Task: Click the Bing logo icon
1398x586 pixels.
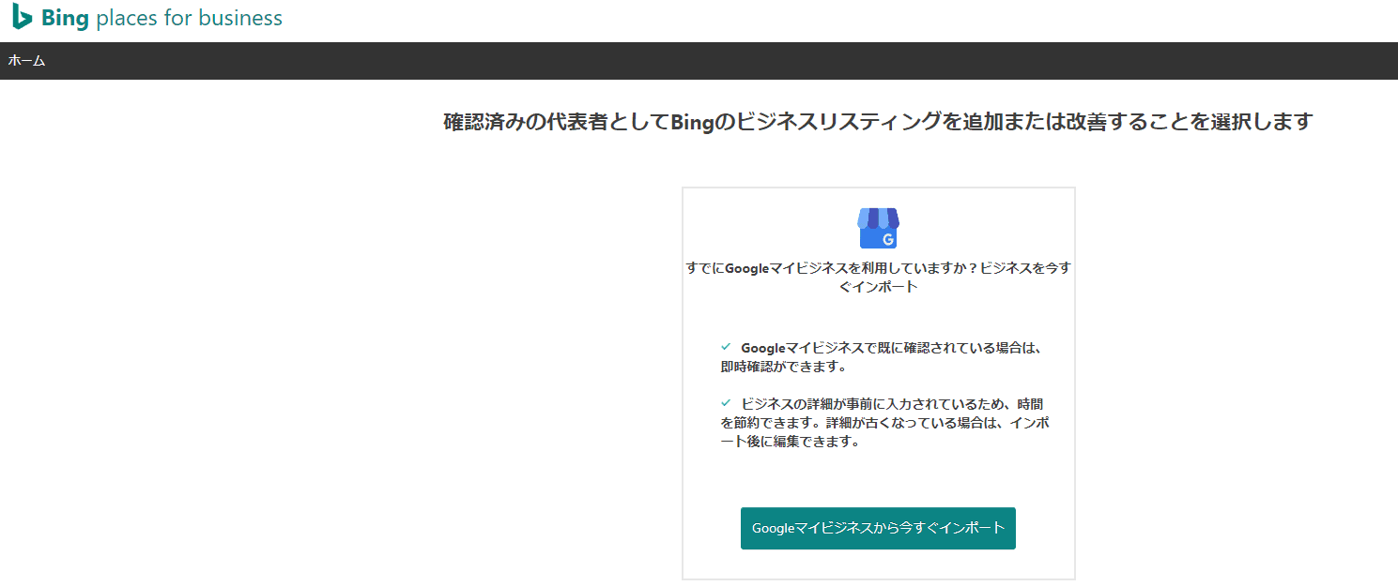Action: (x=23, y=18)
